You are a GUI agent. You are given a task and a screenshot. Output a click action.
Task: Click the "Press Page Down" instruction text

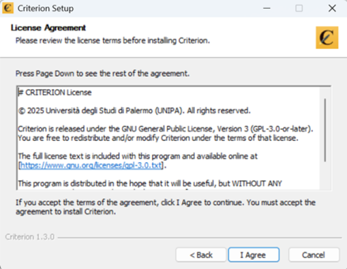[x=102, y=74]
